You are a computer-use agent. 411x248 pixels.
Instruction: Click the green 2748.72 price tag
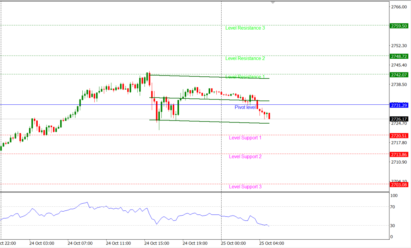[x=399, y=56]
